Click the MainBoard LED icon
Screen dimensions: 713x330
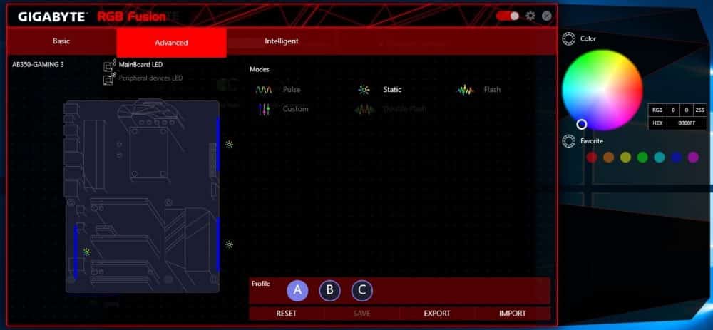pyautogui.click(x=110, y=66)
